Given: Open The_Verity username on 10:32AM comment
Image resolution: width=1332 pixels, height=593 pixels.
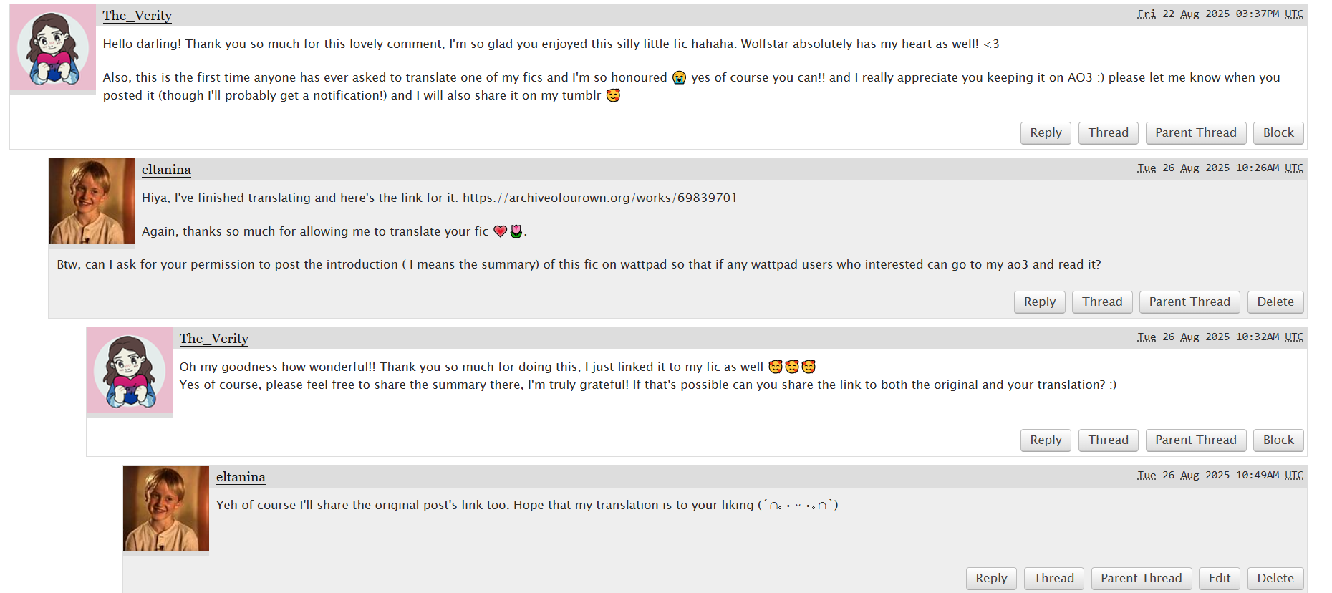Looking at the screenshot, I should 213,339.
